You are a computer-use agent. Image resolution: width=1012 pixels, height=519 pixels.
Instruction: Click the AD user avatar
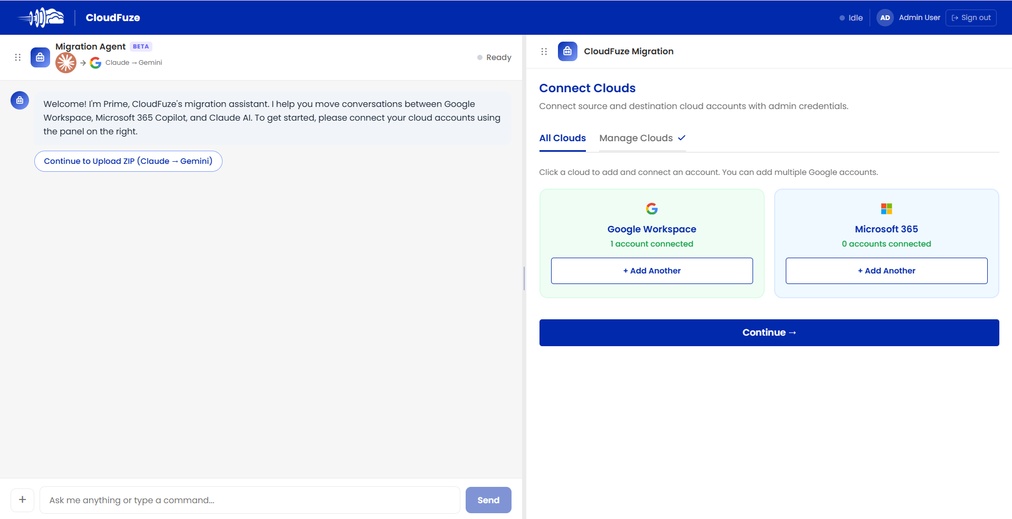click(x=885, y=17)
